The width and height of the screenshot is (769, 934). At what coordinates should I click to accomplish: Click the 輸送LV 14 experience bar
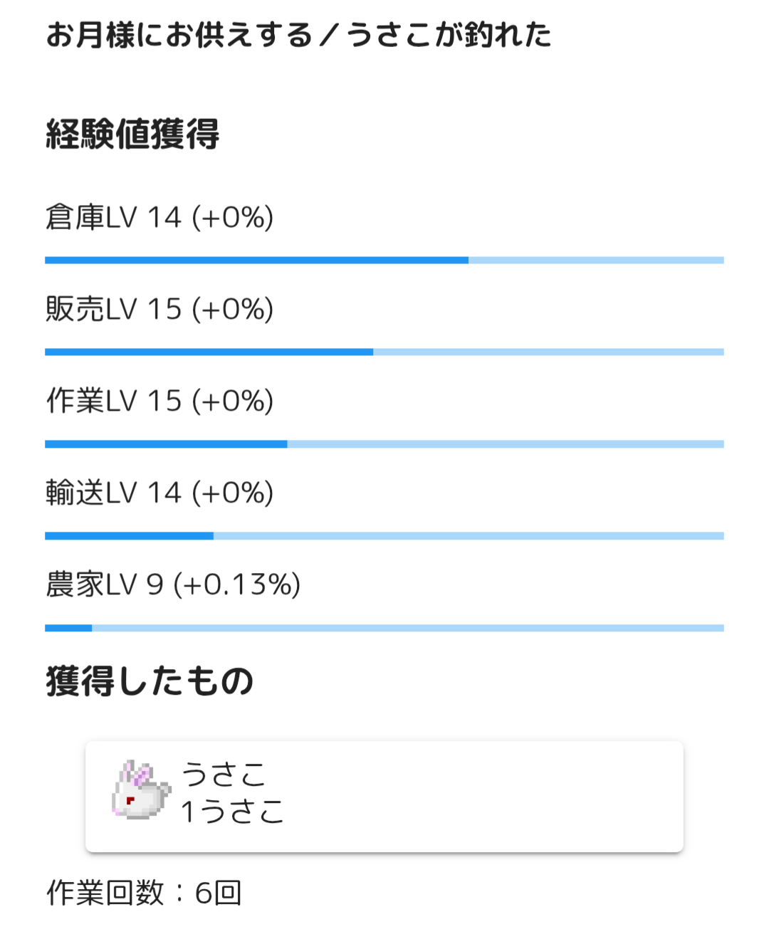384,536
